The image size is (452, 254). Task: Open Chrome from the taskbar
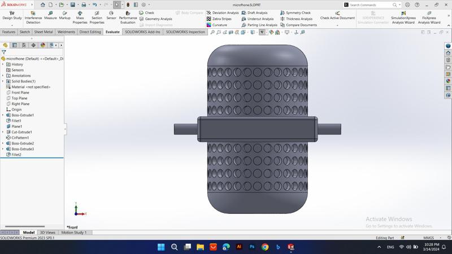pyautogui.click(x=265, y=247)
